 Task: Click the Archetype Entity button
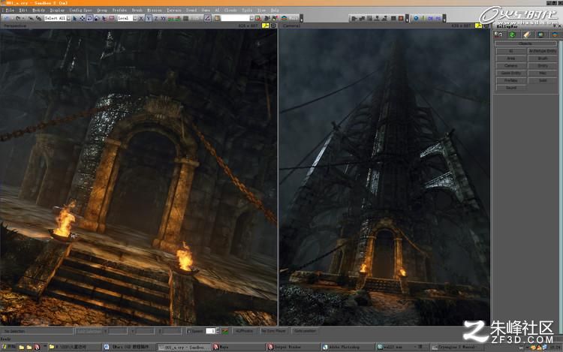pos(543,51)
